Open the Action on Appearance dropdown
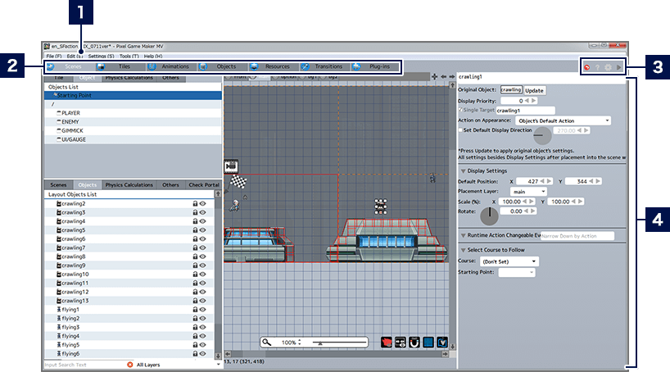Image resolution: width=670 pixels, height=372 pixels. 563,120
